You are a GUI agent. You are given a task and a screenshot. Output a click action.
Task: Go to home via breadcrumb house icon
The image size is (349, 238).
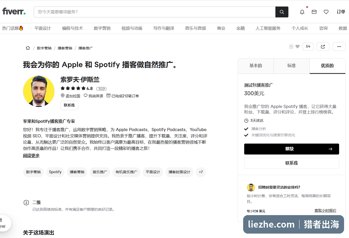pyautogui.click(x=28, y=48)
